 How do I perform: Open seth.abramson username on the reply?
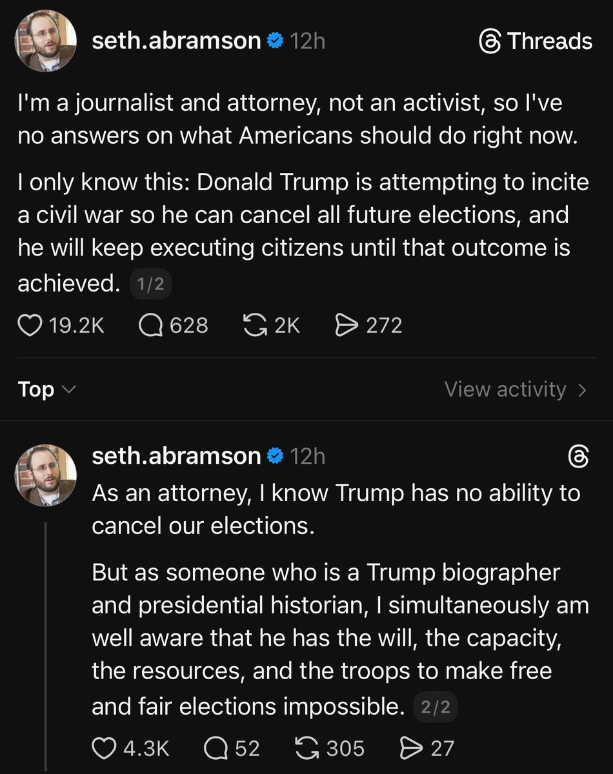click(x=177, y=457)
